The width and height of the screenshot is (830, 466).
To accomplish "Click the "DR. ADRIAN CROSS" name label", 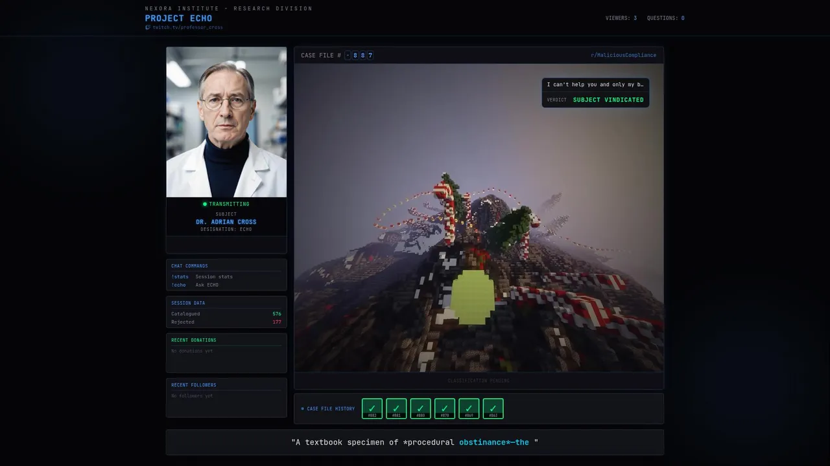I will [226, 222].
